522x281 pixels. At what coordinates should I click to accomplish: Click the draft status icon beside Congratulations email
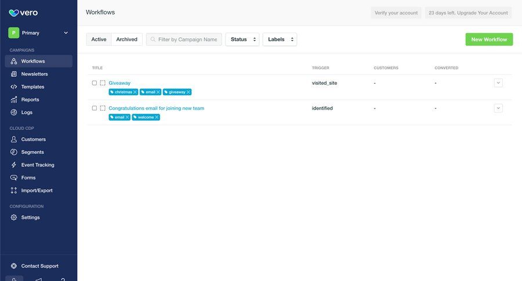(x=103, y=109)
